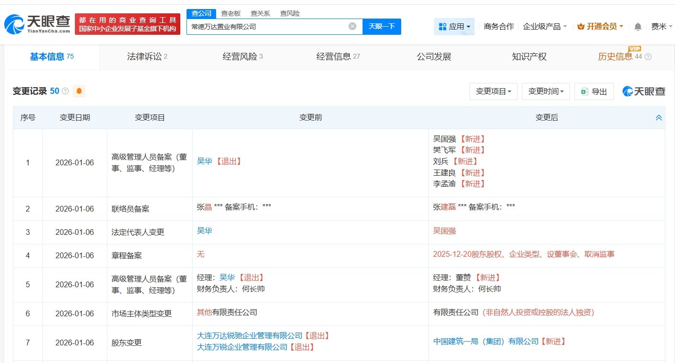The image size is (675, 363).
Task: Export records with the 导出 button
Action: pyautogui.click(x=594, y=91)
